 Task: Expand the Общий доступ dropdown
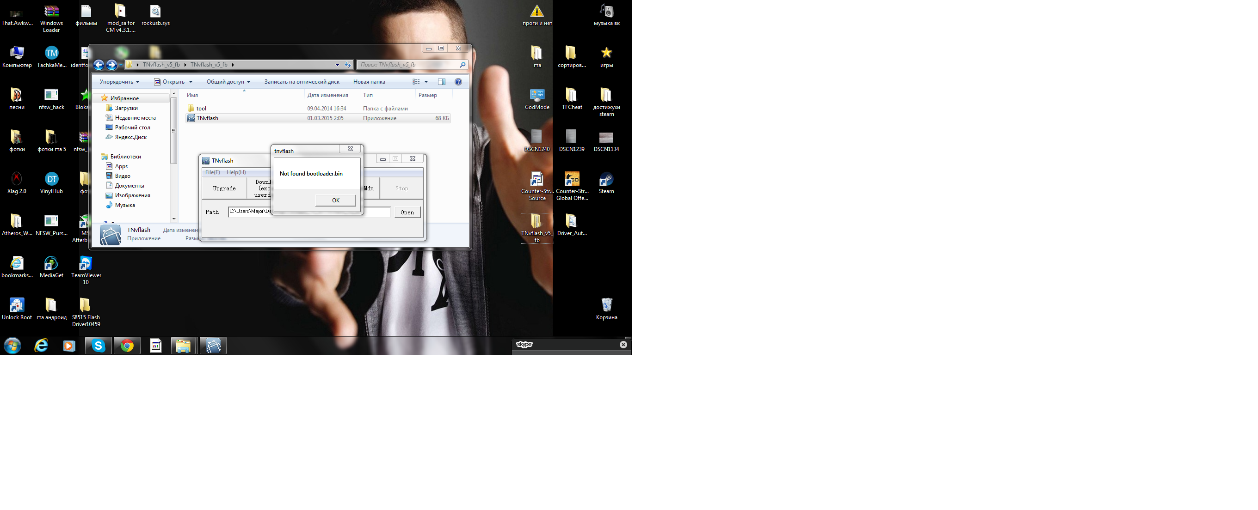[x=228, y=82]
